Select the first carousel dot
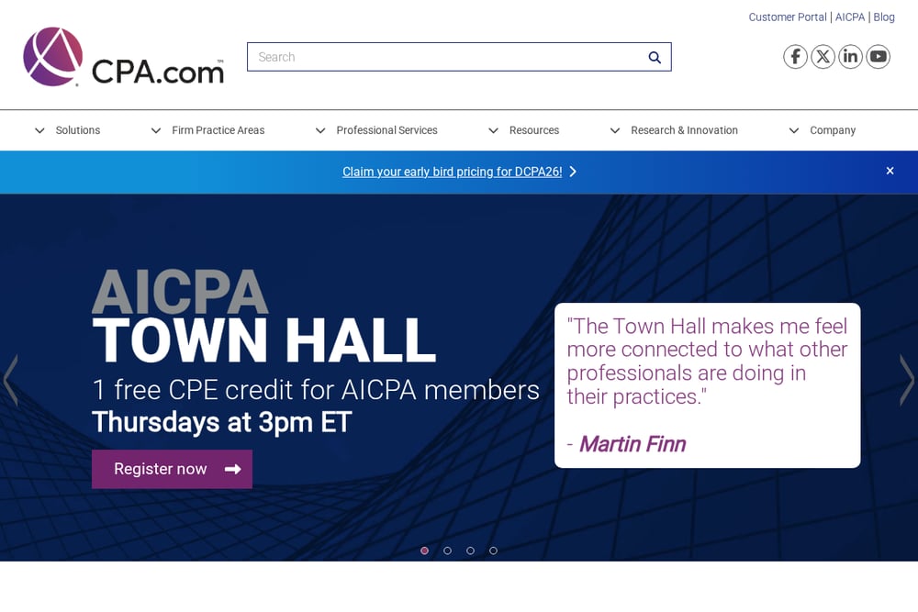 [x=424, y=551]
